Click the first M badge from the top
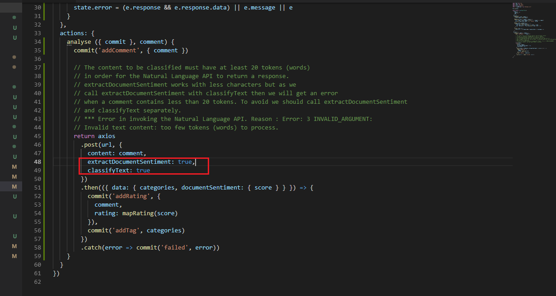 [x=14, y=167]
